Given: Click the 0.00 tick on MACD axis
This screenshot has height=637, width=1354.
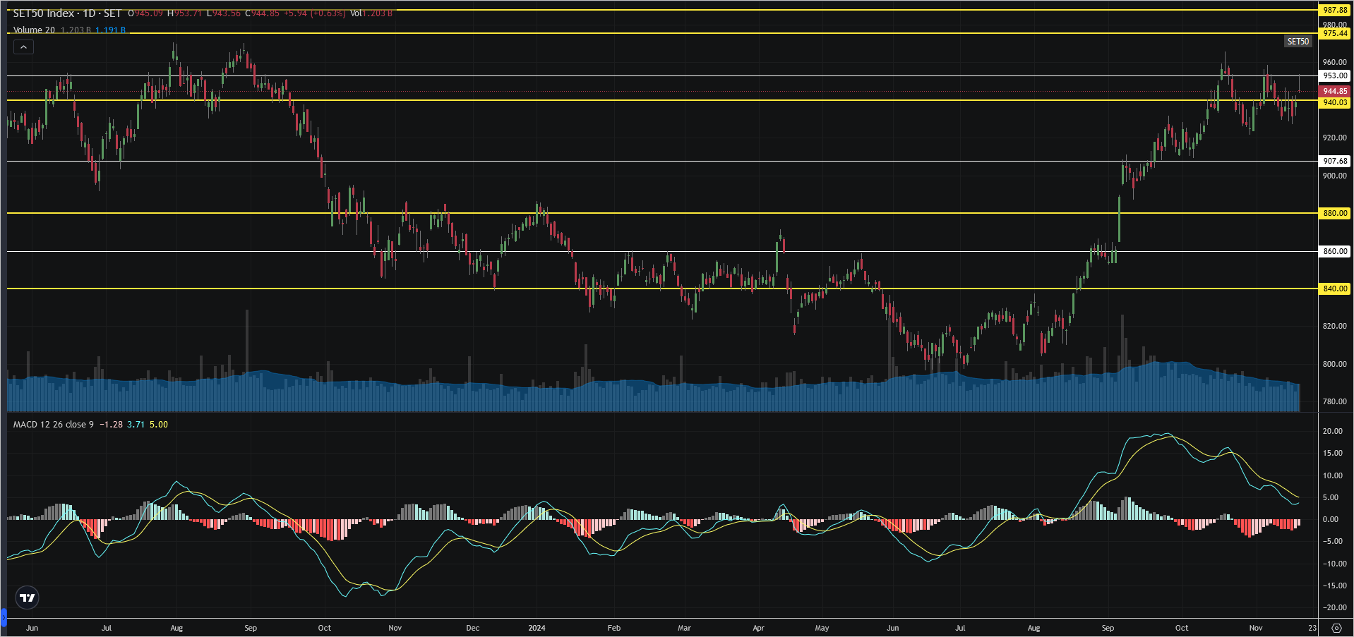Looking at the screenshot, I should tap(1331, 519).
